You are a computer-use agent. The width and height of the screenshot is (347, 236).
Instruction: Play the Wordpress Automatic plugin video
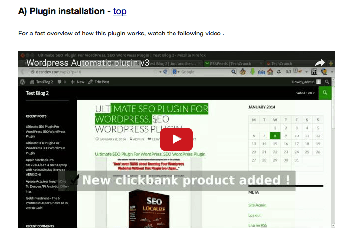pyautogui.click(x=176, y=139)
